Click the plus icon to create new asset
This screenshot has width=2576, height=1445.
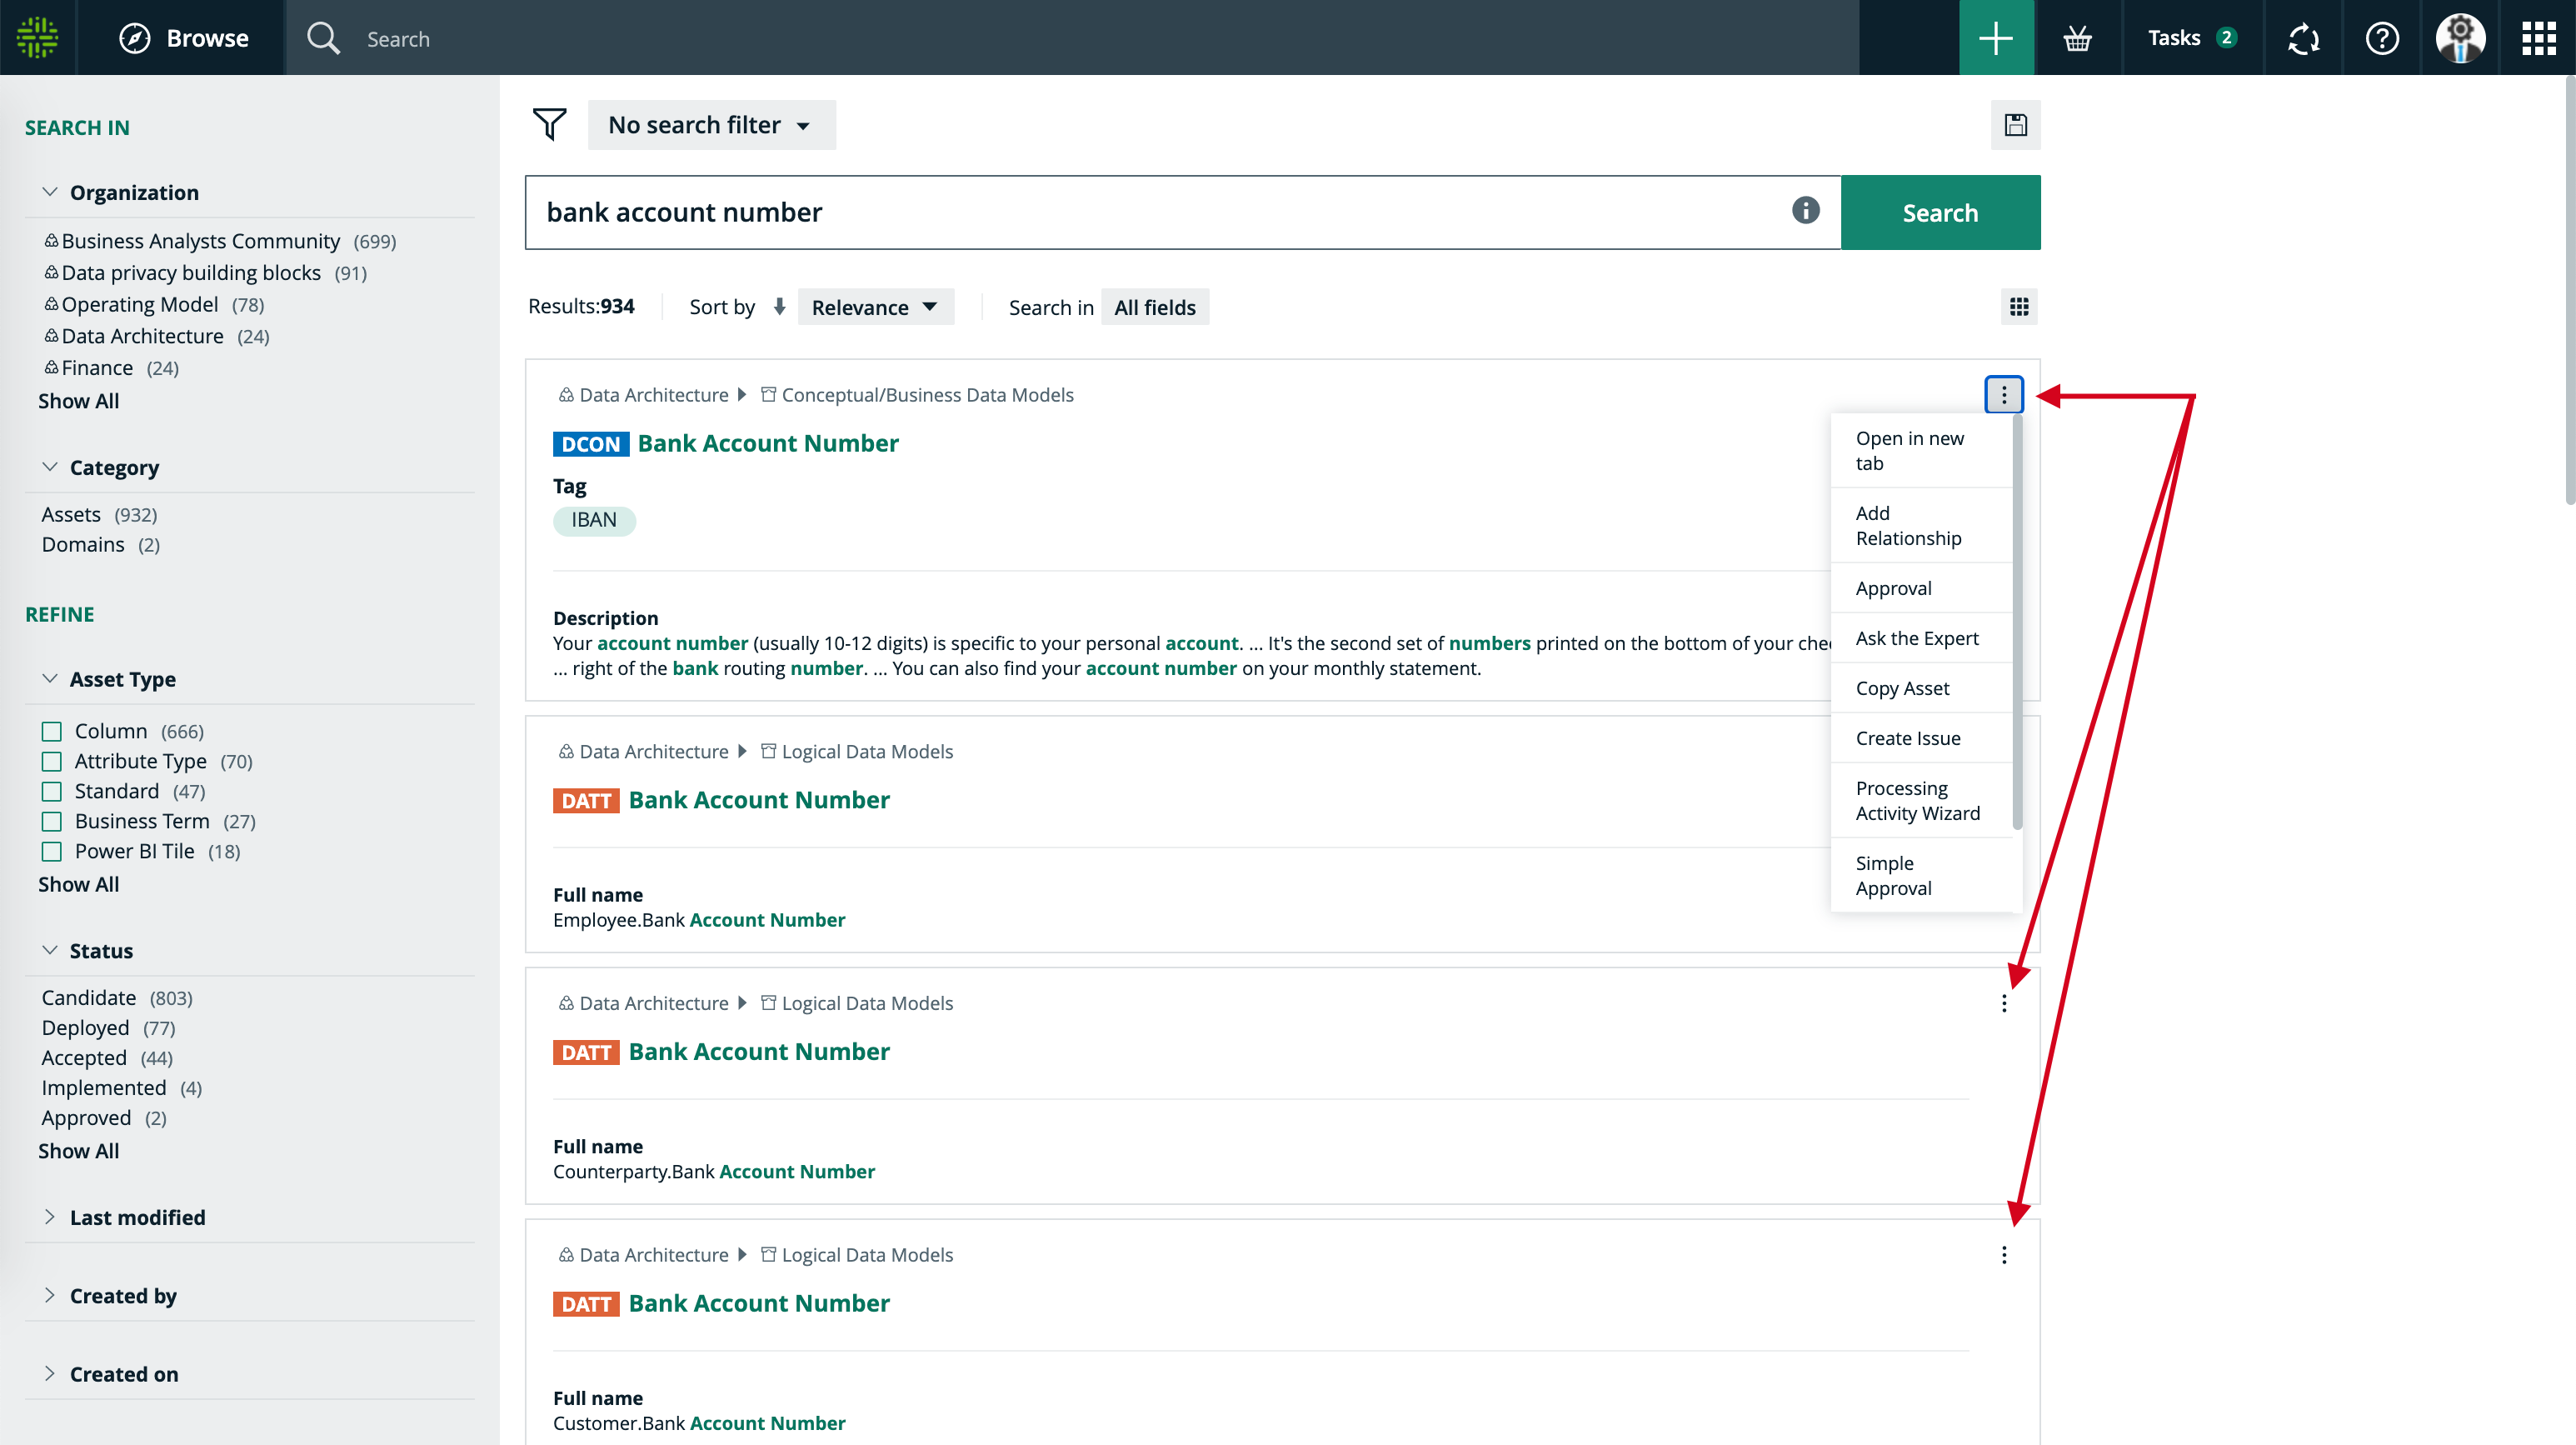click(1996, 38)
